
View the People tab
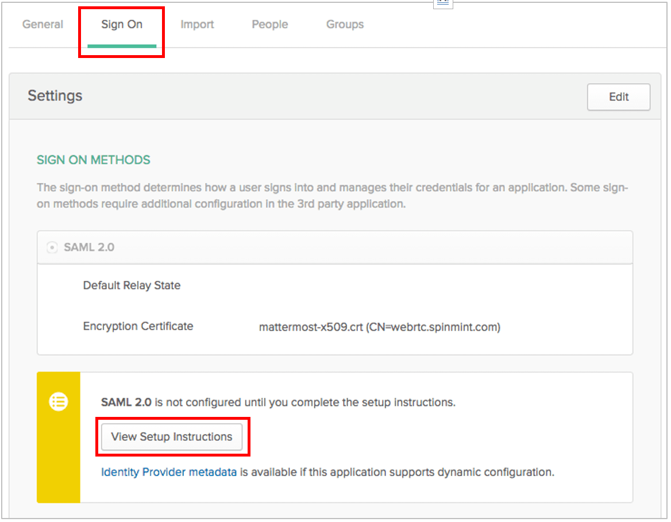pos(269,24)
